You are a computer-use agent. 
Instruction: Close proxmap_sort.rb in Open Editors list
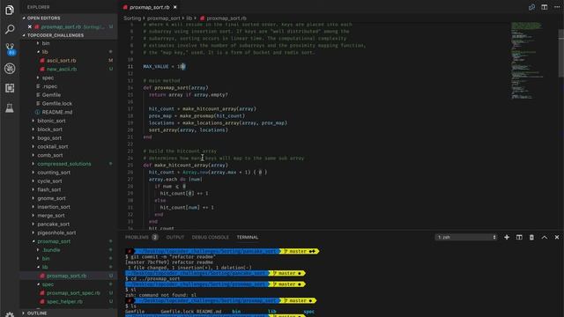tap(30, 26)
